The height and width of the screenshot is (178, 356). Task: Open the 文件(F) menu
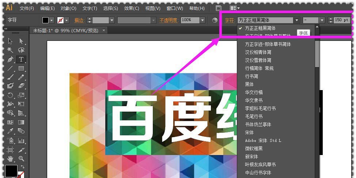click(x=27, y=8)
